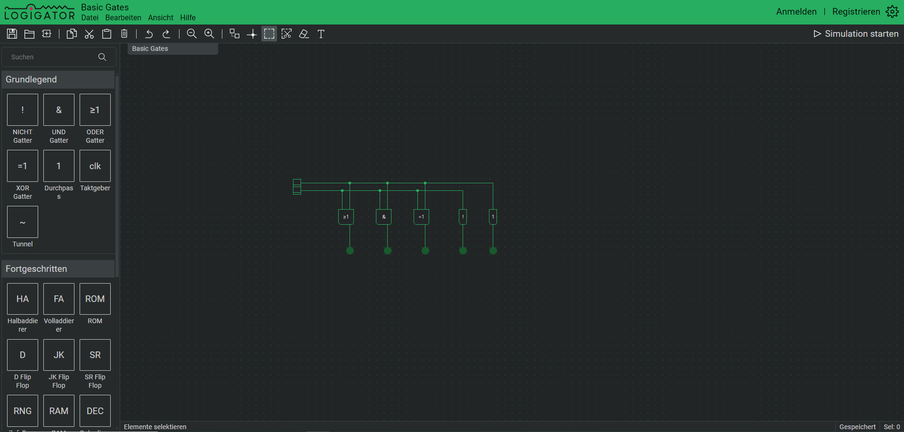Activate the cut-selection tool
The image size is (904, 432).
pyautogui.click(x=286, y=33)
